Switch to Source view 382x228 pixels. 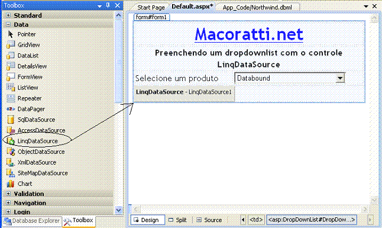(x=209, y=220)
